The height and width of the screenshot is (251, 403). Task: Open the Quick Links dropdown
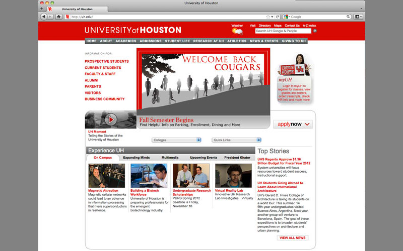point(236,140)
